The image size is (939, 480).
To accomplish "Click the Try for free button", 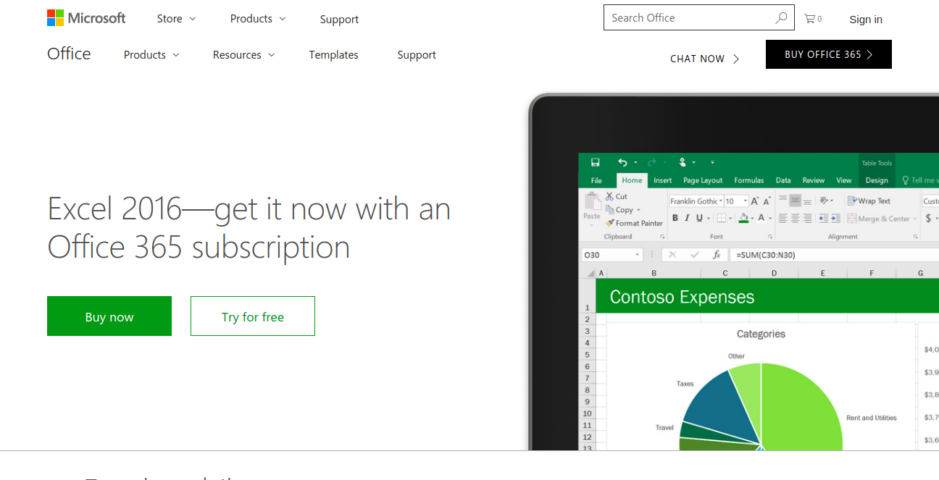I will tap(253, 316).
